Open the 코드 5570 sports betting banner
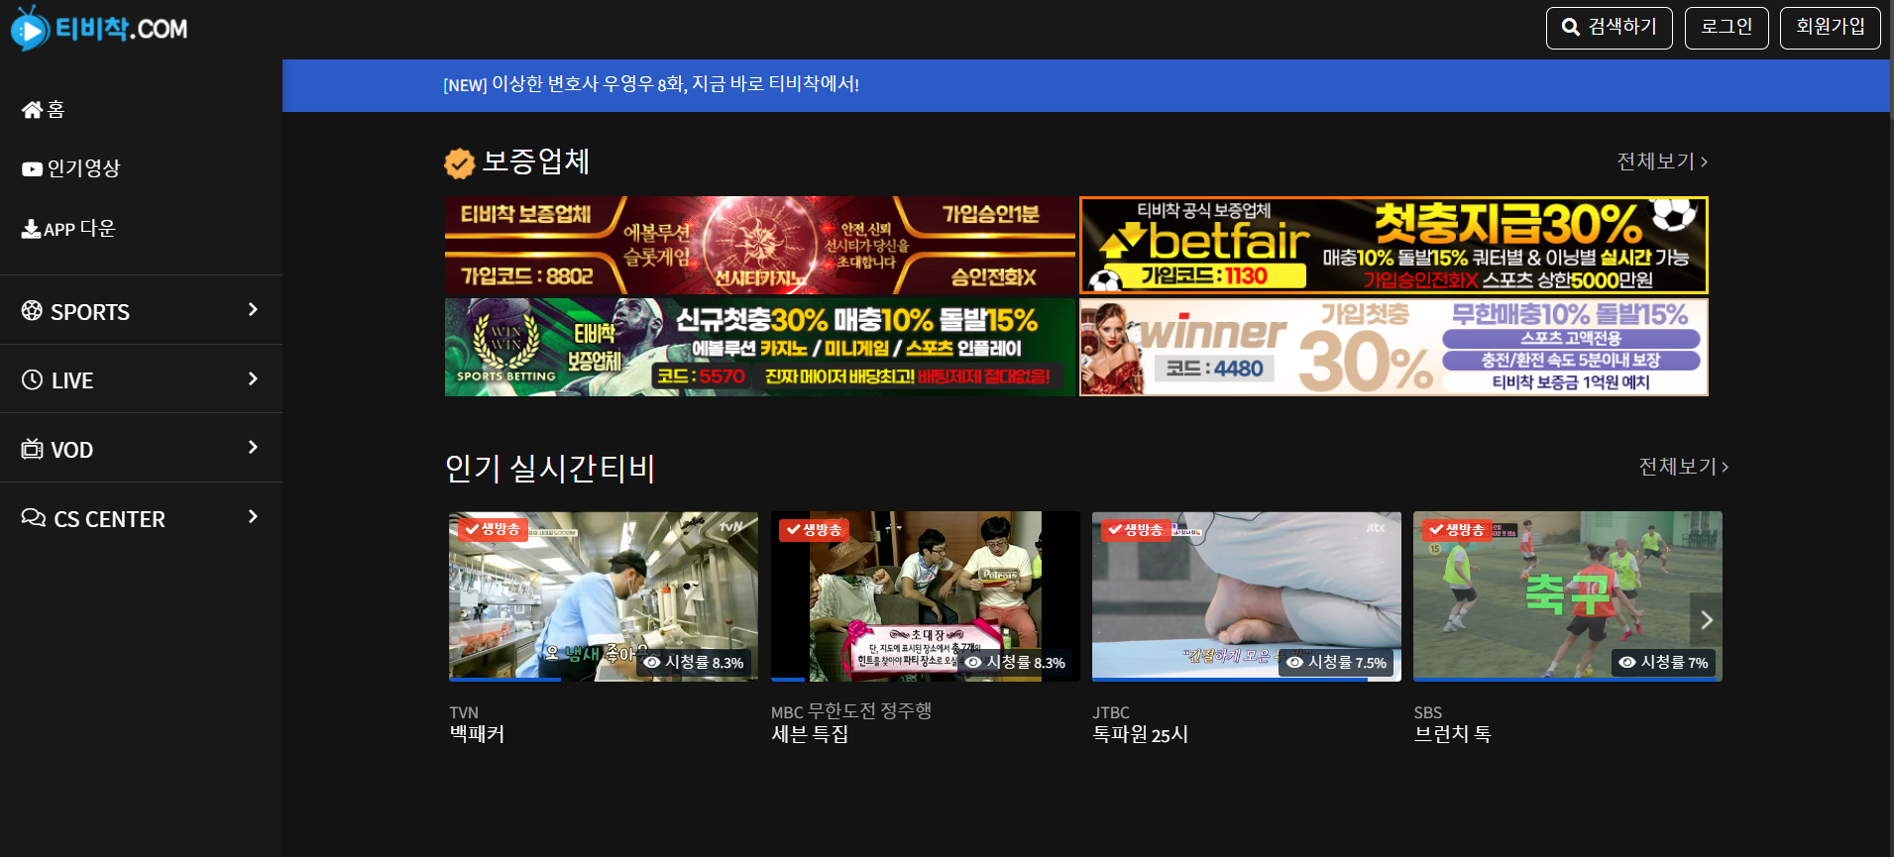 pyautogui.click(x=760, y=347)
